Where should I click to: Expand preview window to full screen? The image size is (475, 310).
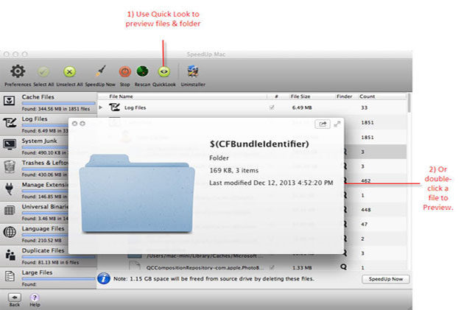(337, 124)
